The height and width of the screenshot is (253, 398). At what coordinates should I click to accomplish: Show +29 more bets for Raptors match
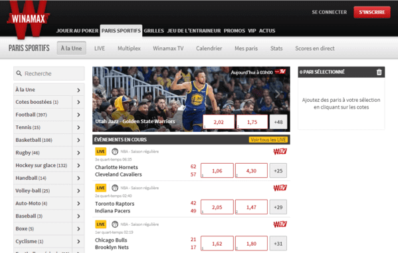278,207
